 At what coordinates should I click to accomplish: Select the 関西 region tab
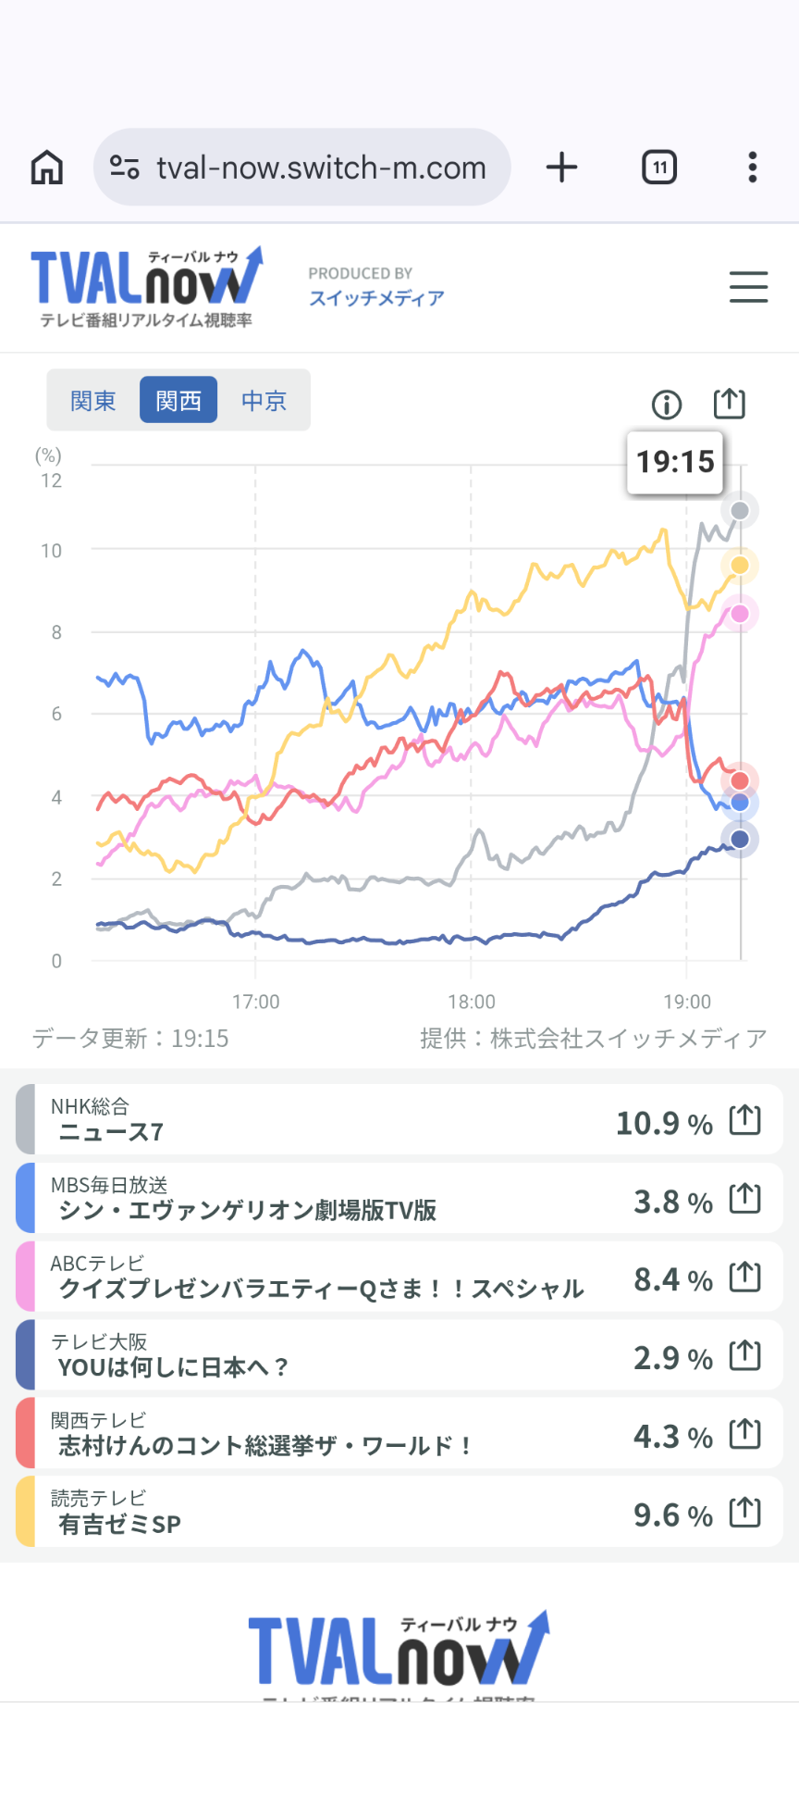pos(178,401)
